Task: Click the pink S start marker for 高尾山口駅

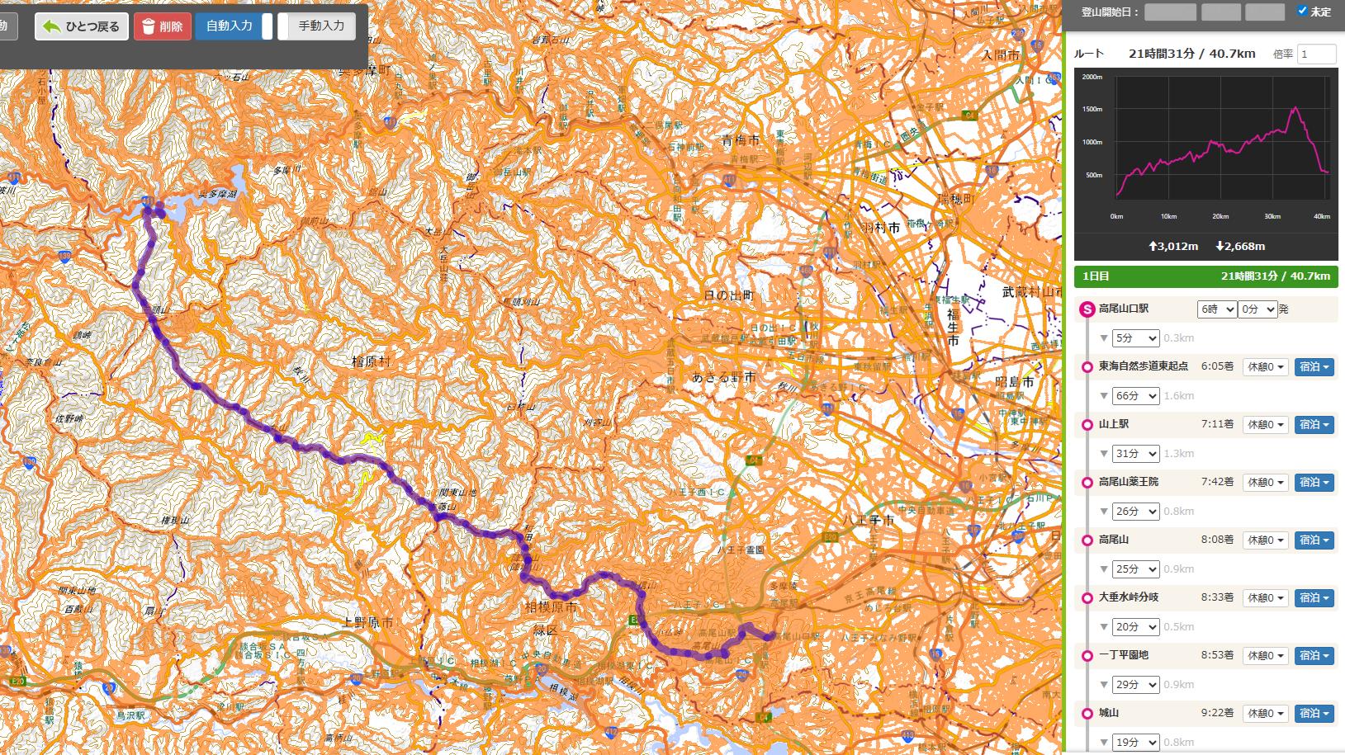Action: 1087,309
